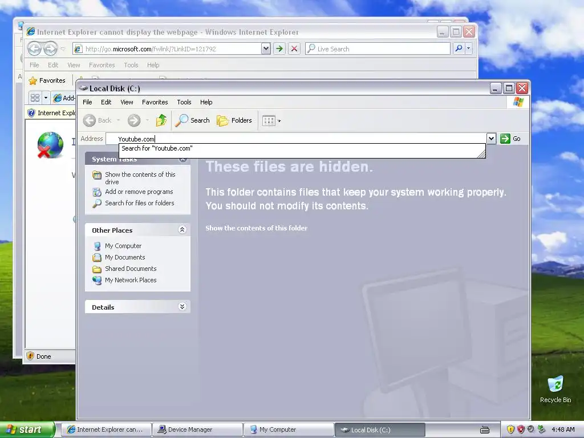Image resolution: width=584 pixels, height=438 pixels.
Task: Toggle the Folders pane button
Action: [234, 120]
